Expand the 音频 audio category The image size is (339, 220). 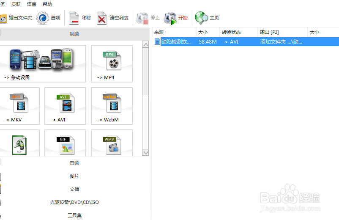pos(74,163)
